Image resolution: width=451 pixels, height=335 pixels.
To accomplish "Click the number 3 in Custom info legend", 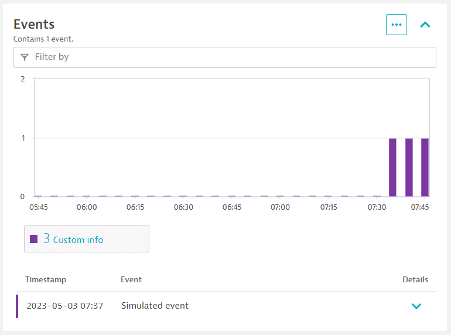I will click(x=46, y=239).
